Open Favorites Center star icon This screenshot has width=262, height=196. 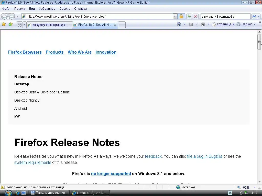[x=4, y=24]
